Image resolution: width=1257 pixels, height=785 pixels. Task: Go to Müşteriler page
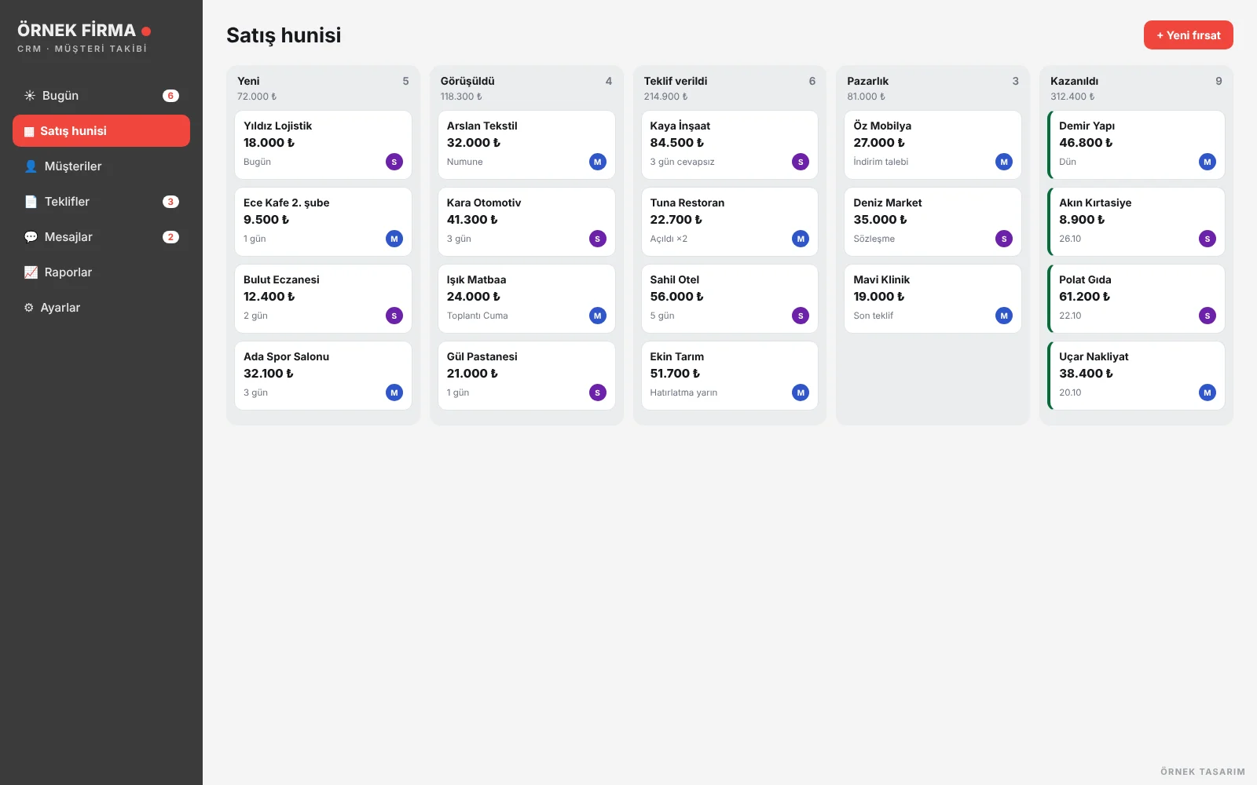coord(101,166)
